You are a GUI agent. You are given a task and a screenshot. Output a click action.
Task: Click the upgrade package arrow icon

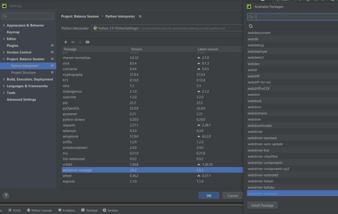[x=80, y=42]
